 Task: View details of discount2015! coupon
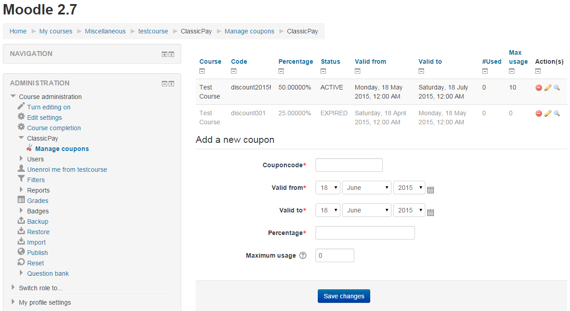(556, 88)
